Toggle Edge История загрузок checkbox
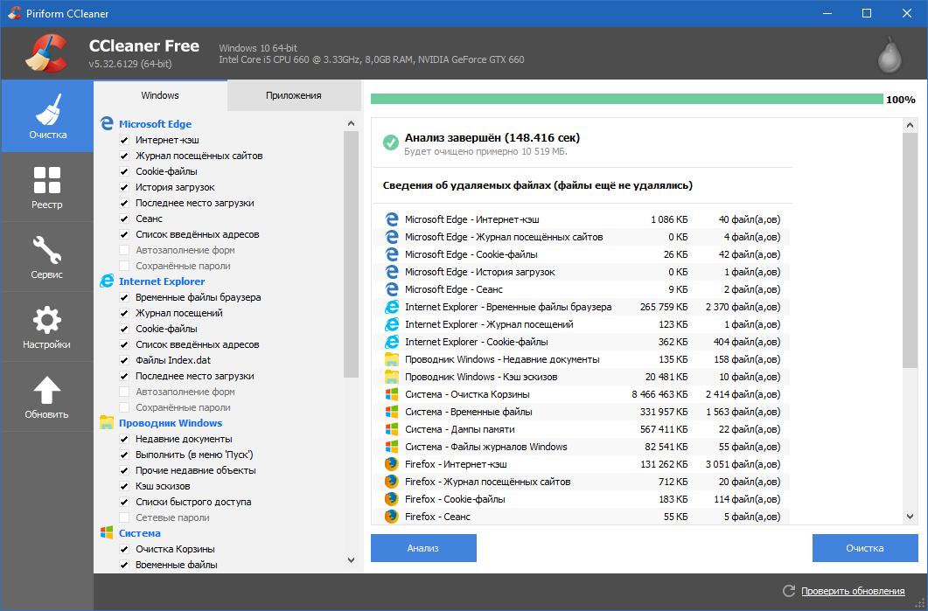The width and height of the screenshot is (928, 611). pyautogui.click(x=124, y=188)
